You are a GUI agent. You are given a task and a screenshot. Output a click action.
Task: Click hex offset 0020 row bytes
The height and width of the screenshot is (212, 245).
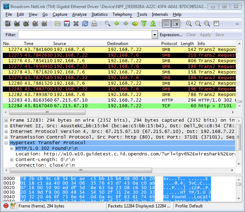point(88,187)
